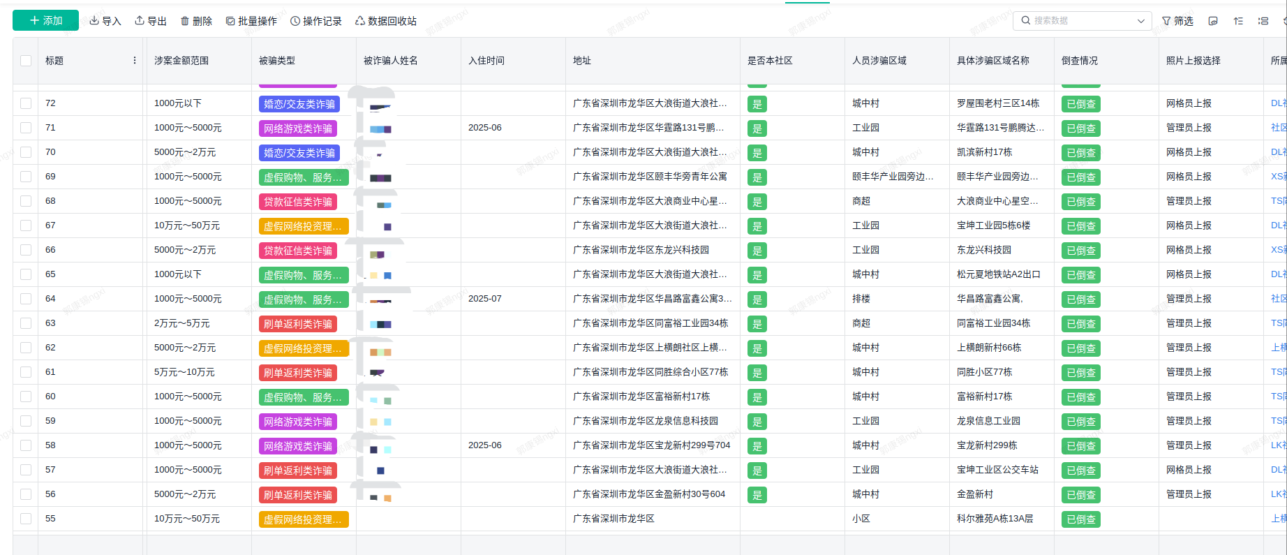1287x555 pixels.
Task: Click address 宝龙新村299号704 in row 58
Action: (652, 445)
